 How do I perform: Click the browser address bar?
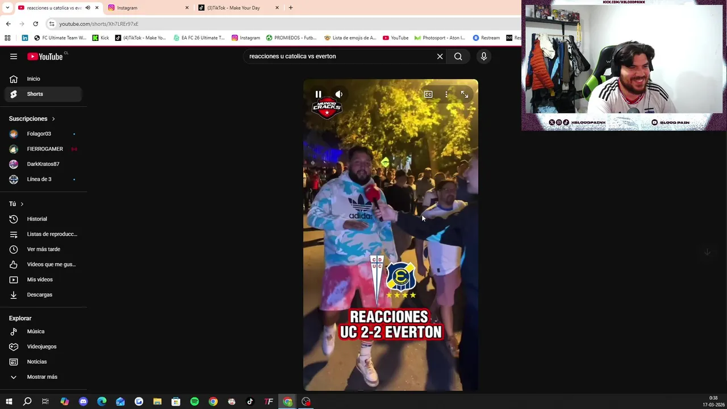278,24
